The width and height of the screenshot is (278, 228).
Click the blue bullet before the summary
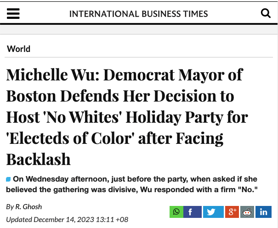click(x=8, y=179)
